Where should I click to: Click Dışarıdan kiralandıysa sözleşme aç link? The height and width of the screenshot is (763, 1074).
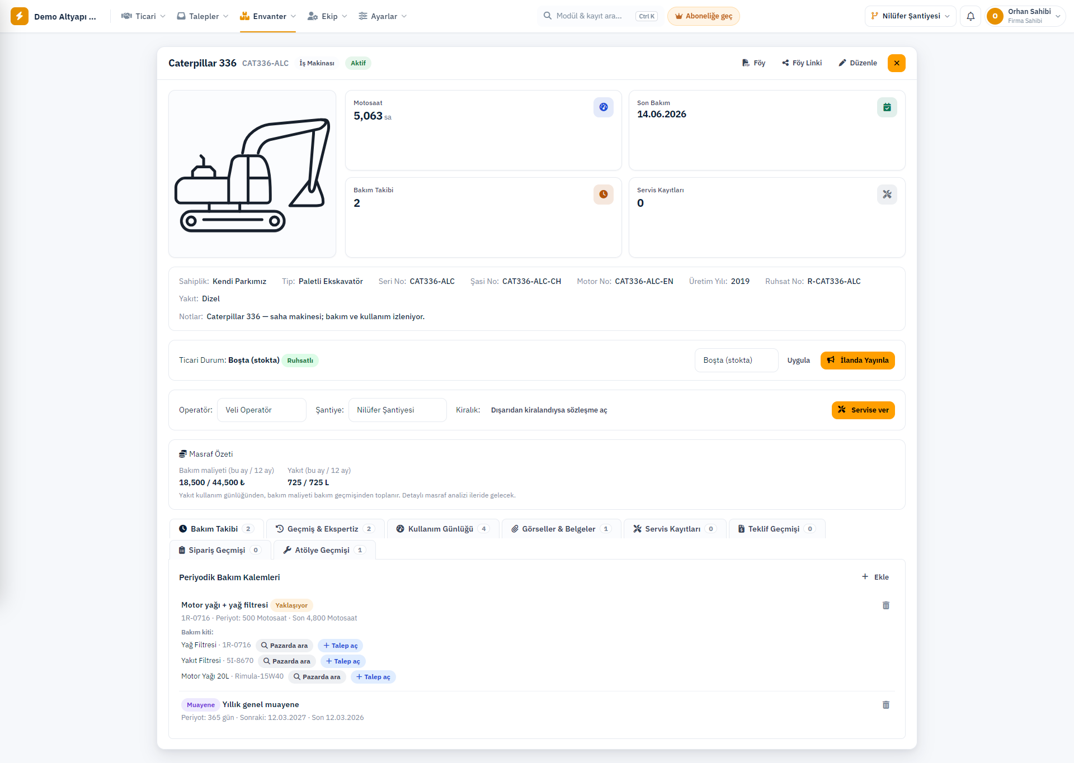click(549, 410)
